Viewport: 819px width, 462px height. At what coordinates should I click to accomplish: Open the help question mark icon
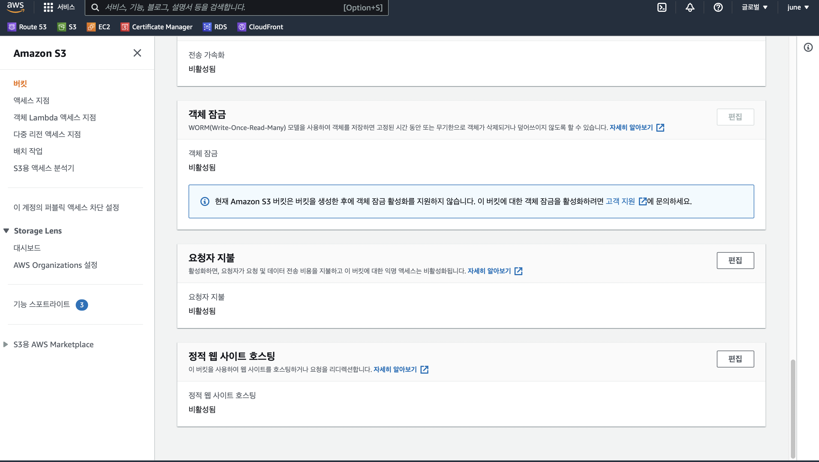[x=718, y=7]
